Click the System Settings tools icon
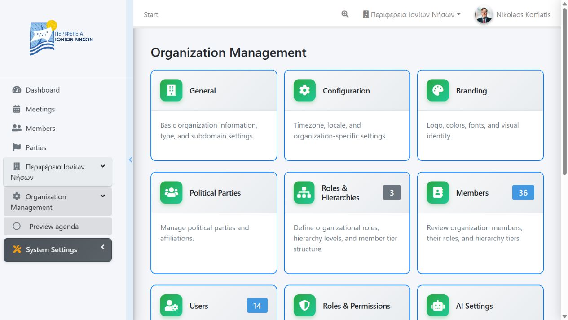 17,250
